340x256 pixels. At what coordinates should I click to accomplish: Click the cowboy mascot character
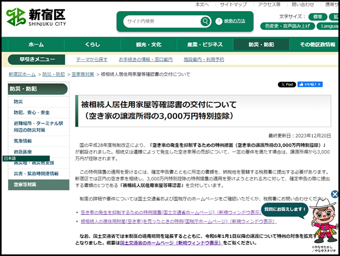tap(325, 222)
